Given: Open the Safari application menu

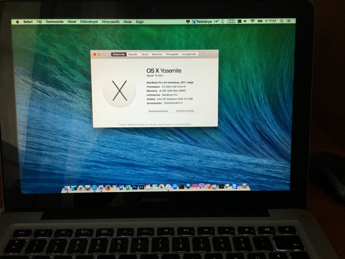Looking at the screenshot, I should point(28,22).
